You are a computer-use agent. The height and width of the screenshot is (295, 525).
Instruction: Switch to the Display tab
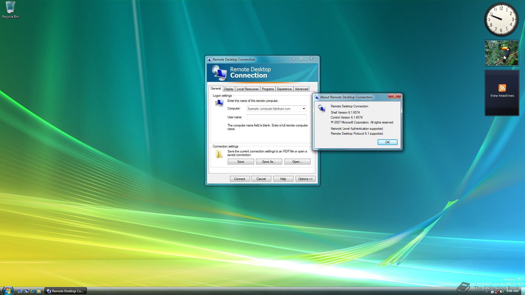click(229, 89)
